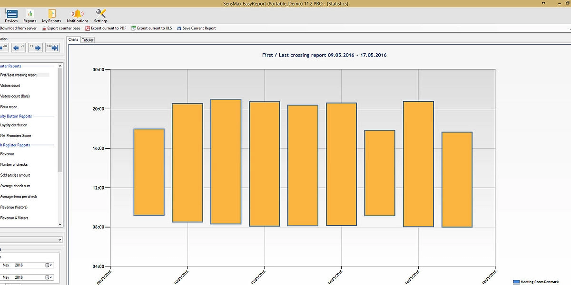Open My Reports folder icon
The image size is (571, 285).
point(51,15)
